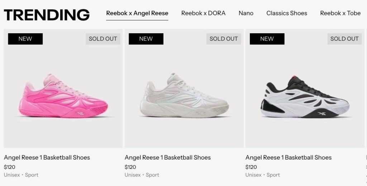The width and height of the screenshot is (367, 186).
Task: Open the pink Angel Reese 1 shoe image
Action: pyautogui.click(x=63, y=96)
